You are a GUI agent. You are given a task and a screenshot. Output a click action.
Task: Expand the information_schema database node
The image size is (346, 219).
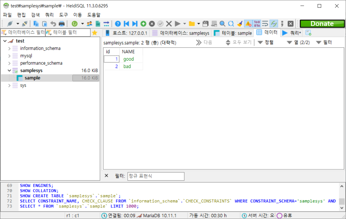pos(9,48)
